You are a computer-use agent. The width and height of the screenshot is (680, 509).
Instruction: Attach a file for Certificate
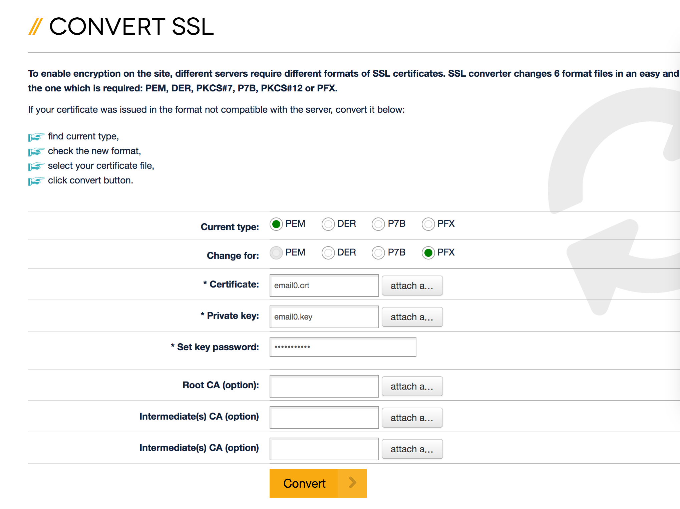[x=412, y=286]
